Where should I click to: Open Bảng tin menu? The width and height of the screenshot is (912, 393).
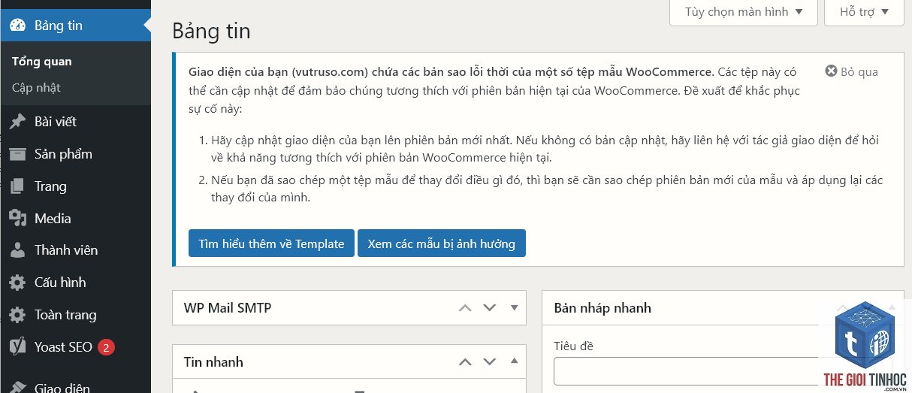tap(75, 25)
